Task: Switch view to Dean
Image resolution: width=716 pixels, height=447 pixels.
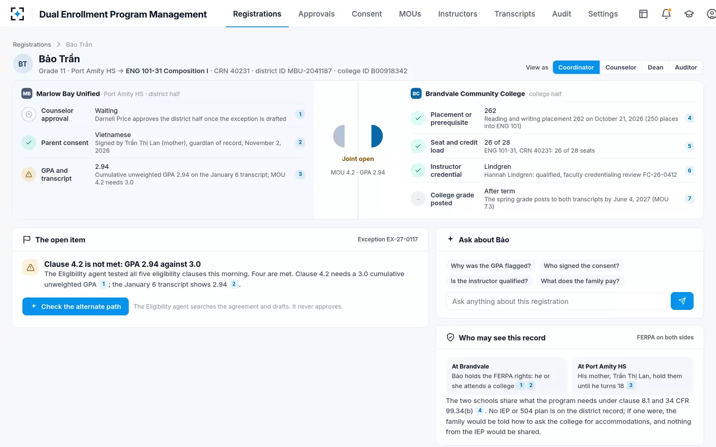Action: 655,68
